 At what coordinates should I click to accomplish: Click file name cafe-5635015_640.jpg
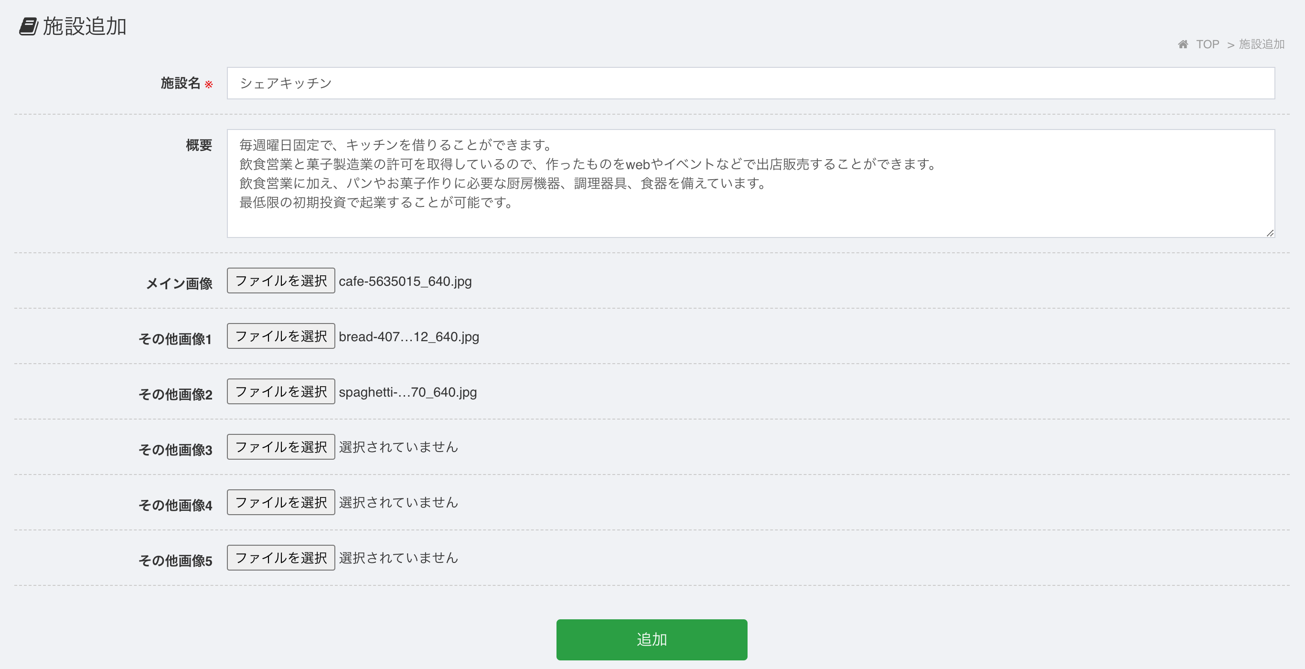[405, 281]
